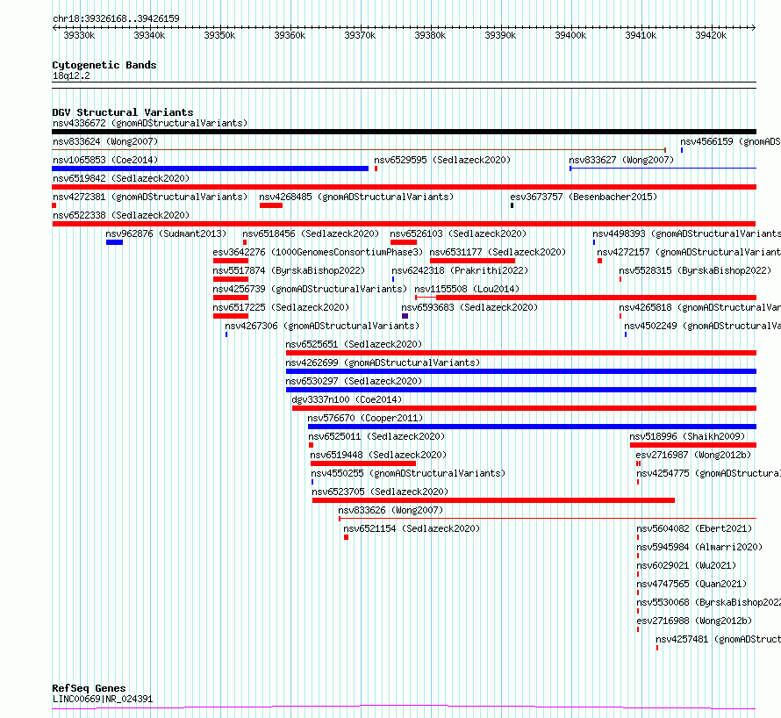This screenshot has width=781, height=718.
Task: Click the nsv576670 (Cooper2011) blue bar
Action: (x=532, y=427)
